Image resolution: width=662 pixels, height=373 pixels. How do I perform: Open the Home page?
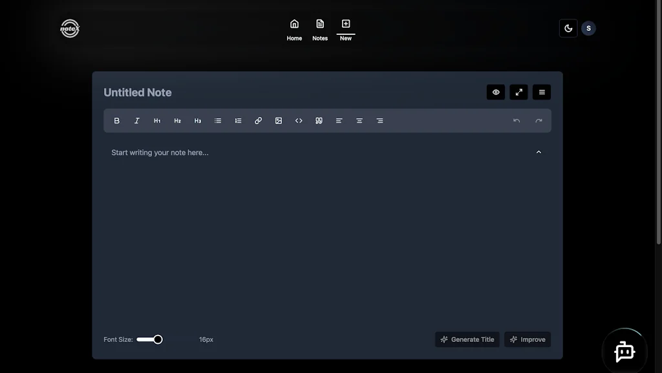point(294,29)
